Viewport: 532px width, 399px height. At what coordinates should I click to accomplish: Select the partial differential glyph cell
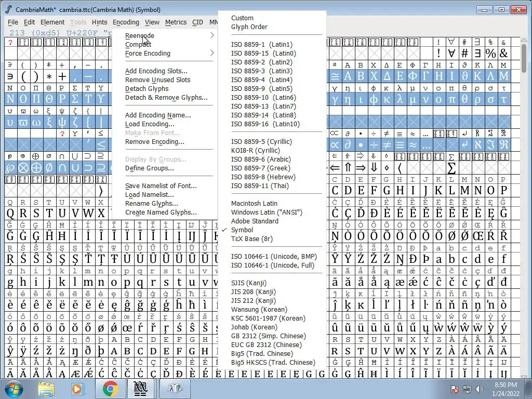point(348,145)
